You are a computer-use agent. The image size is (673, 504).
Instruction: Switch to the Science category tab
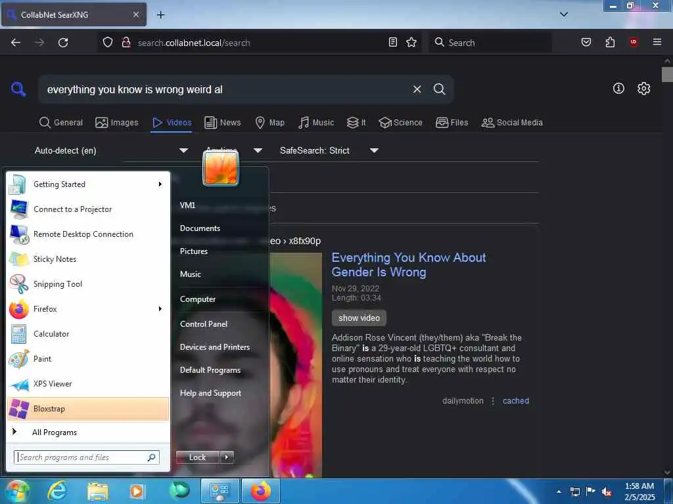click(x=401, y=123)
